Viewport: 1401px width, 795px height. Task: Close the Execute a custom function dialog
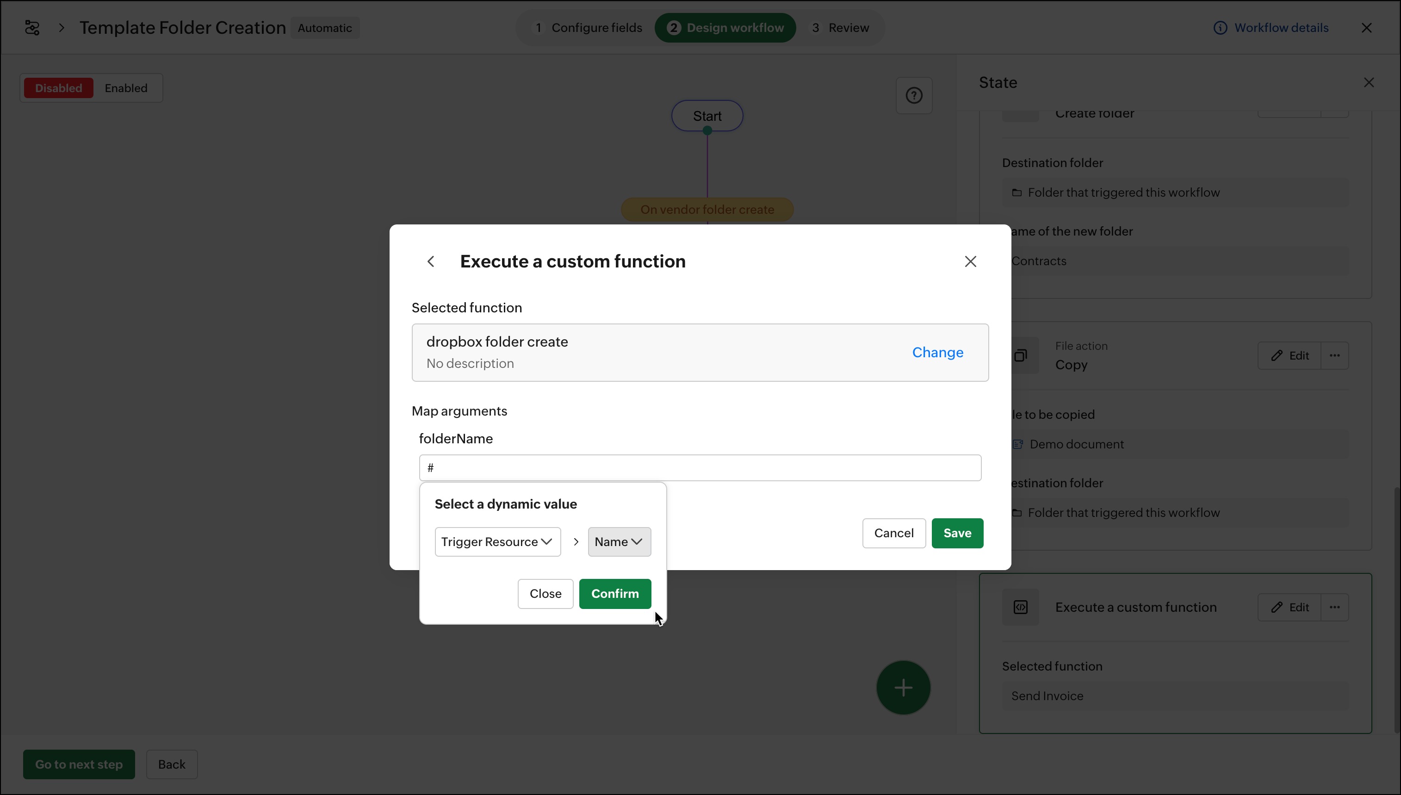point(970,261)
